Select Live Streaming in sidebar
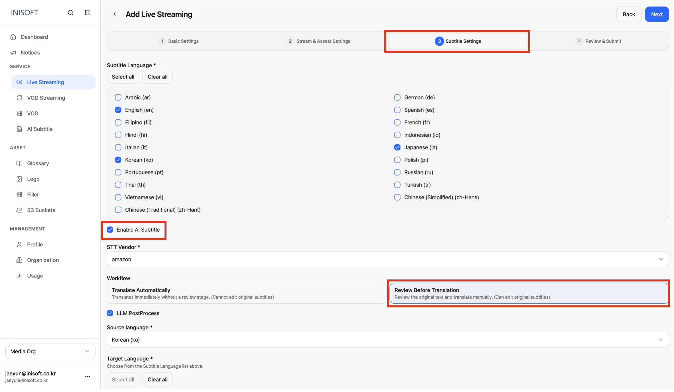Image resolution: width=674 pixels, height=392 pixels. pos(53,82)
